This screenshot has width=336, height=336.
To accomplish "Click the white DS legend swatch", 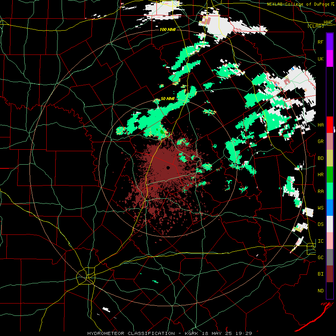I will click(330, 224).
